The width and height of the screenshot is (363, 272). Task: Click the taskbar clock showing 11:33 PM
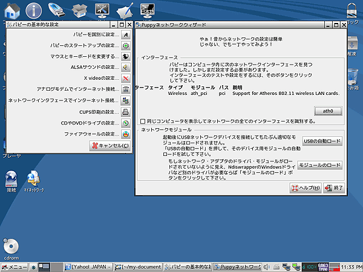tap(352, 267)
